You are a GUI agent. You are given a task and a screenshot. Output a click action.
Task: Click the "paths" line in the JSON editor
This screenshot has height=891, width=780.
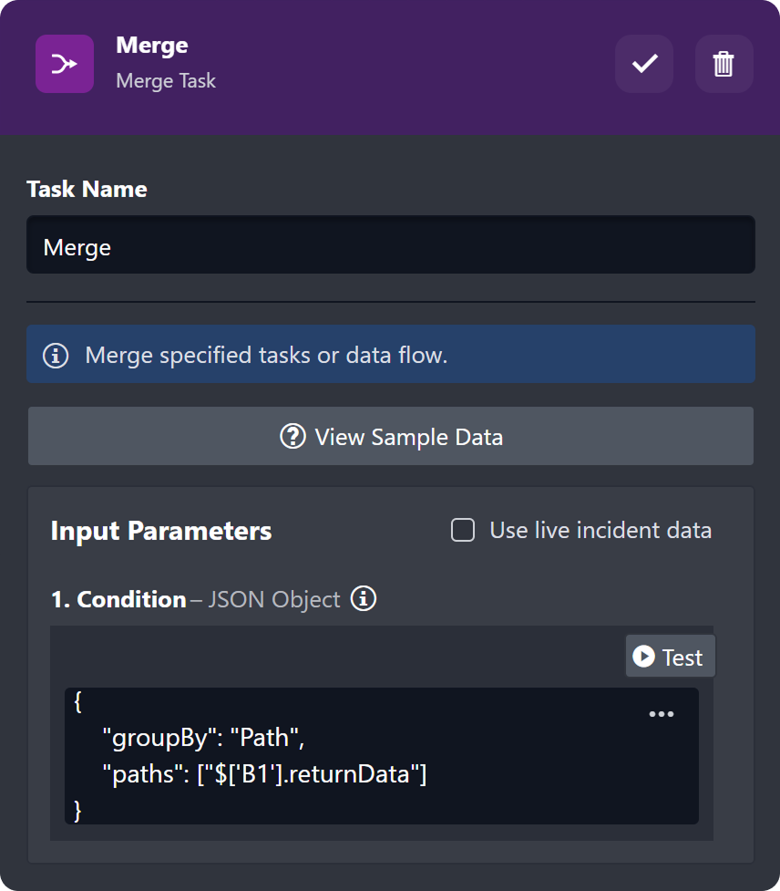(x=264, y=774)
